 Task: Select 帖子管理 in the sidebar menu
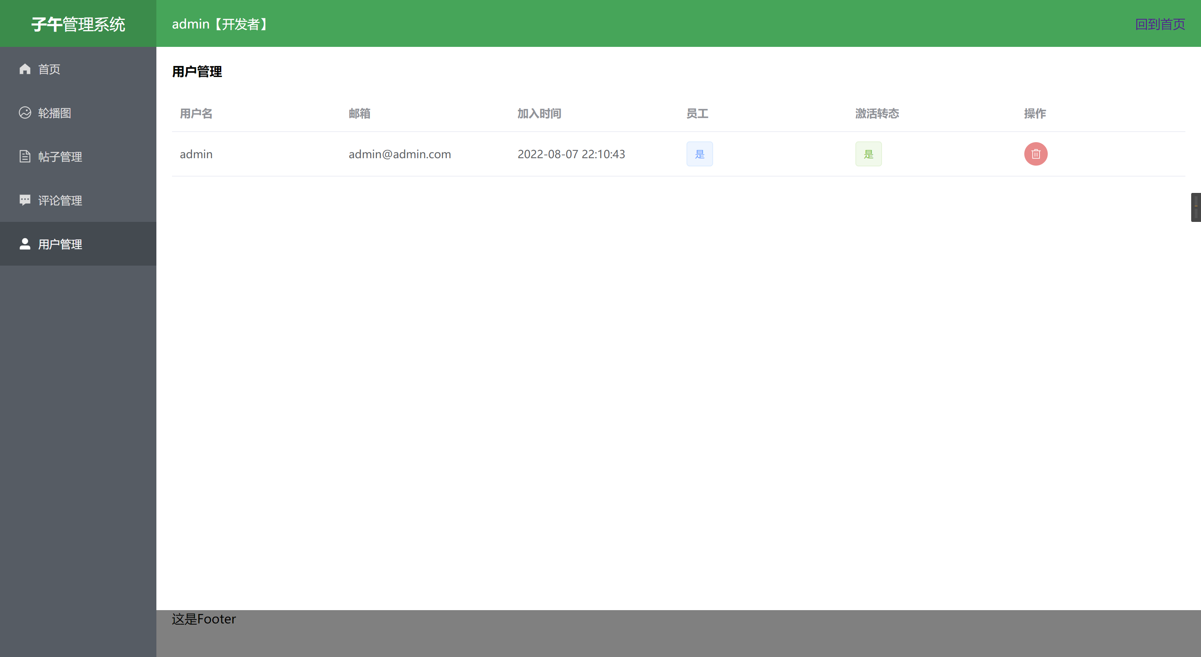tap(60, 157)
